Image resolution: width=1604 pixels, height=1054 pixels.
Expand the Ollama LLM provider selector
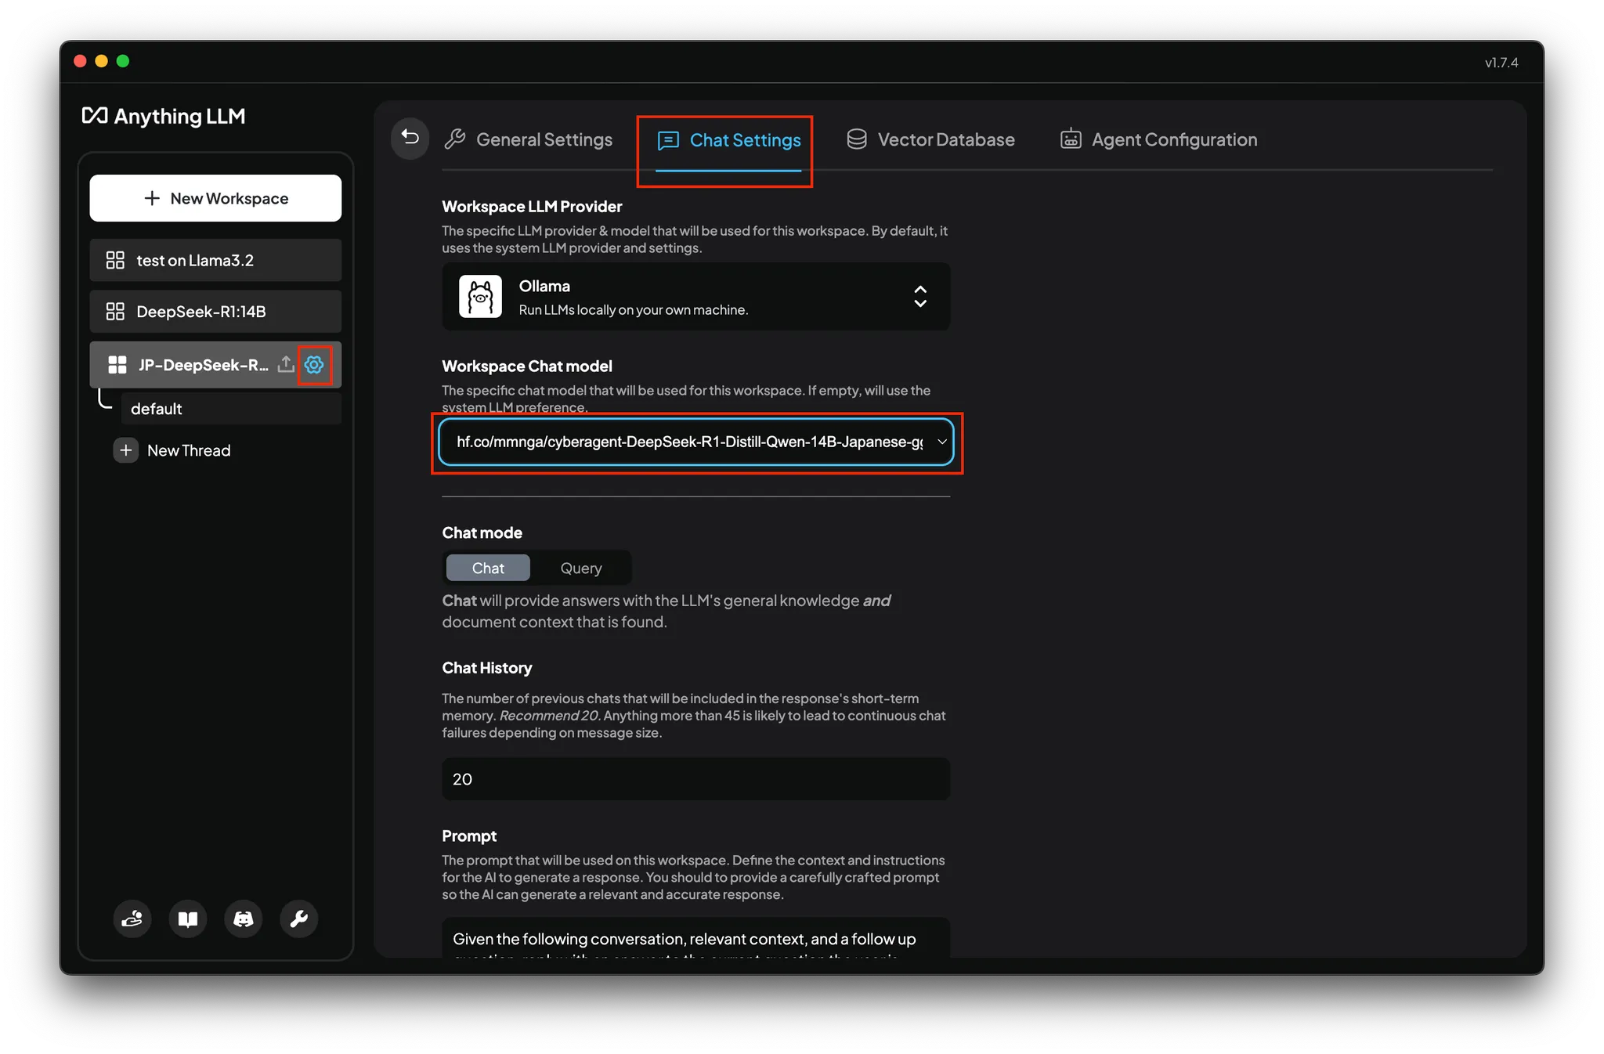click(695, 297)
